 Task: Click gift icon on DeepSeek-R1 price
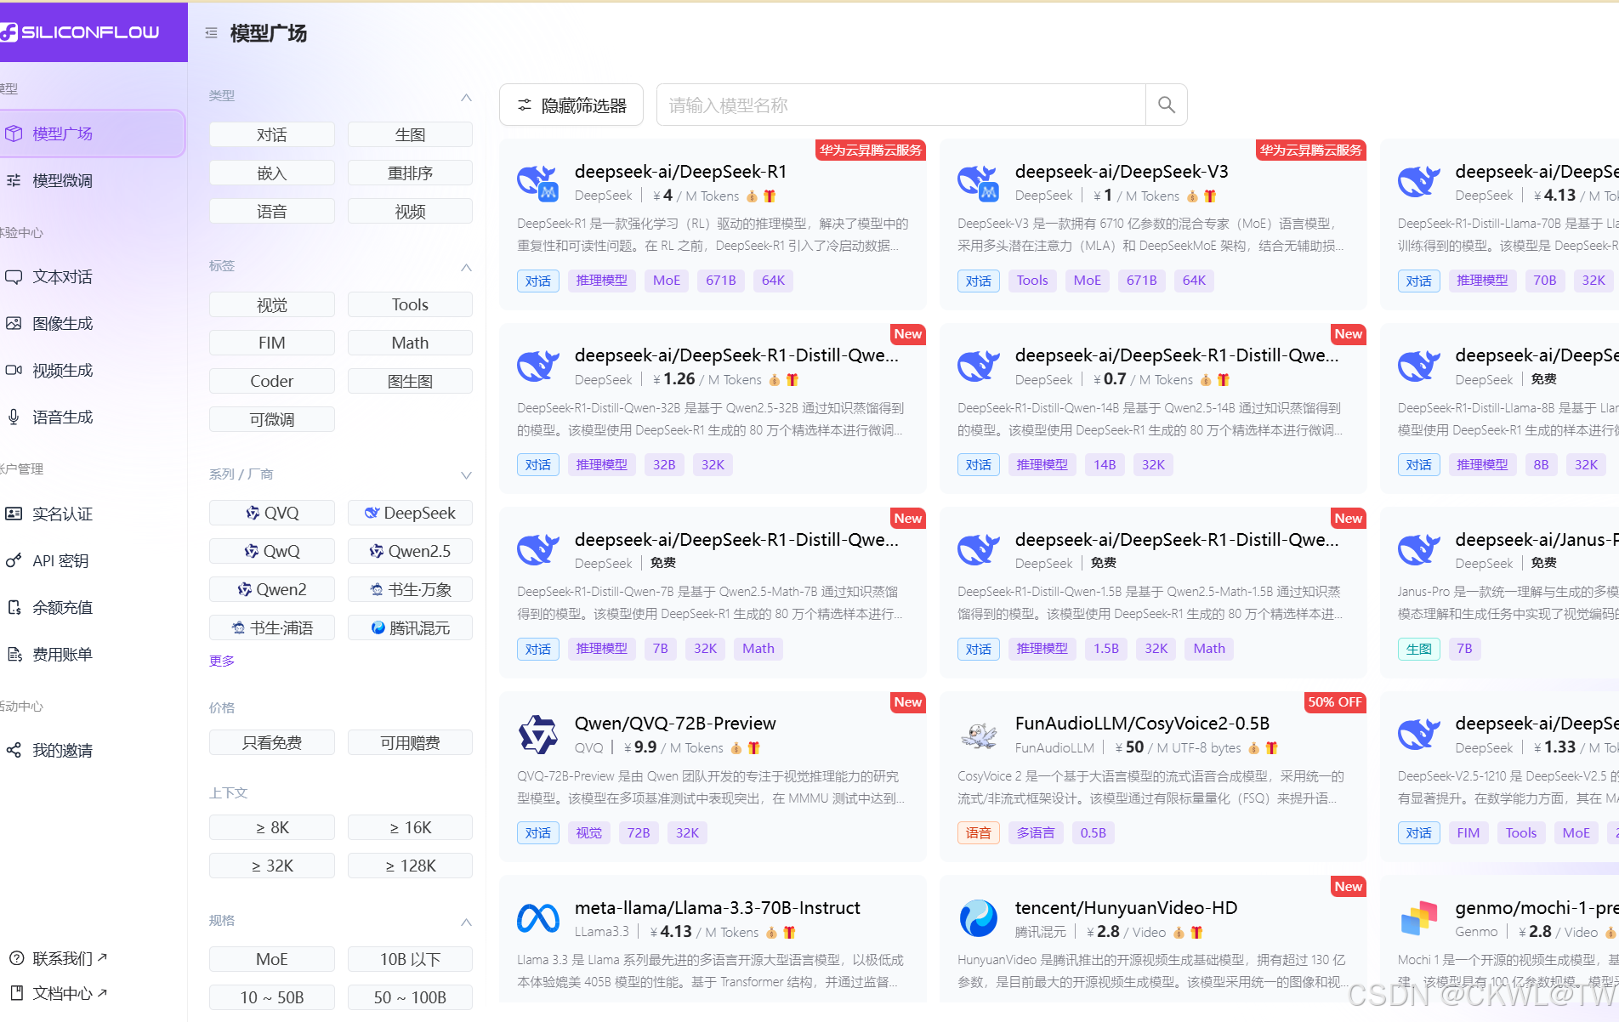coord(770,196)
